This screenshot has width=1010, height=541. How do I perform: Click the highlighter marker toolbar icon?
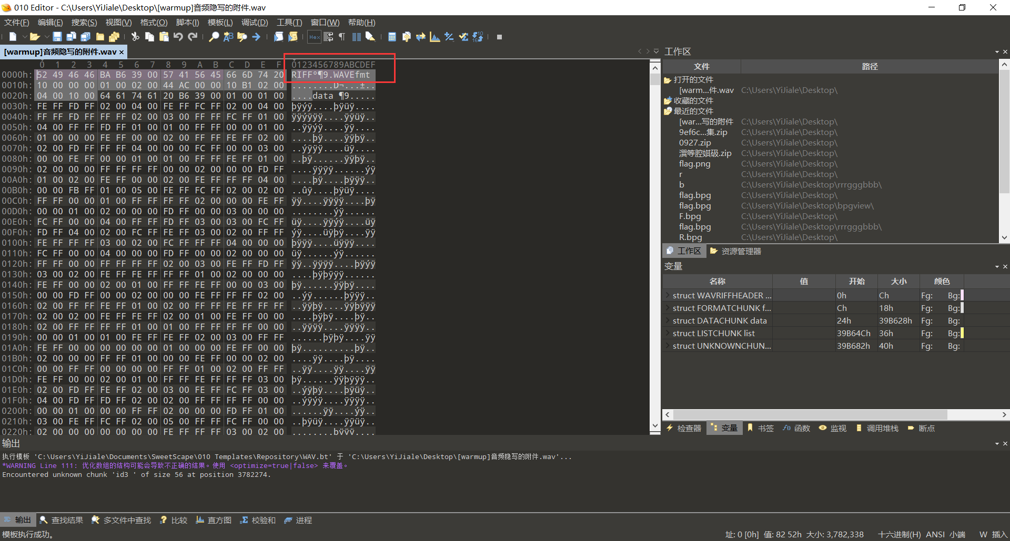tap(370, 37)
